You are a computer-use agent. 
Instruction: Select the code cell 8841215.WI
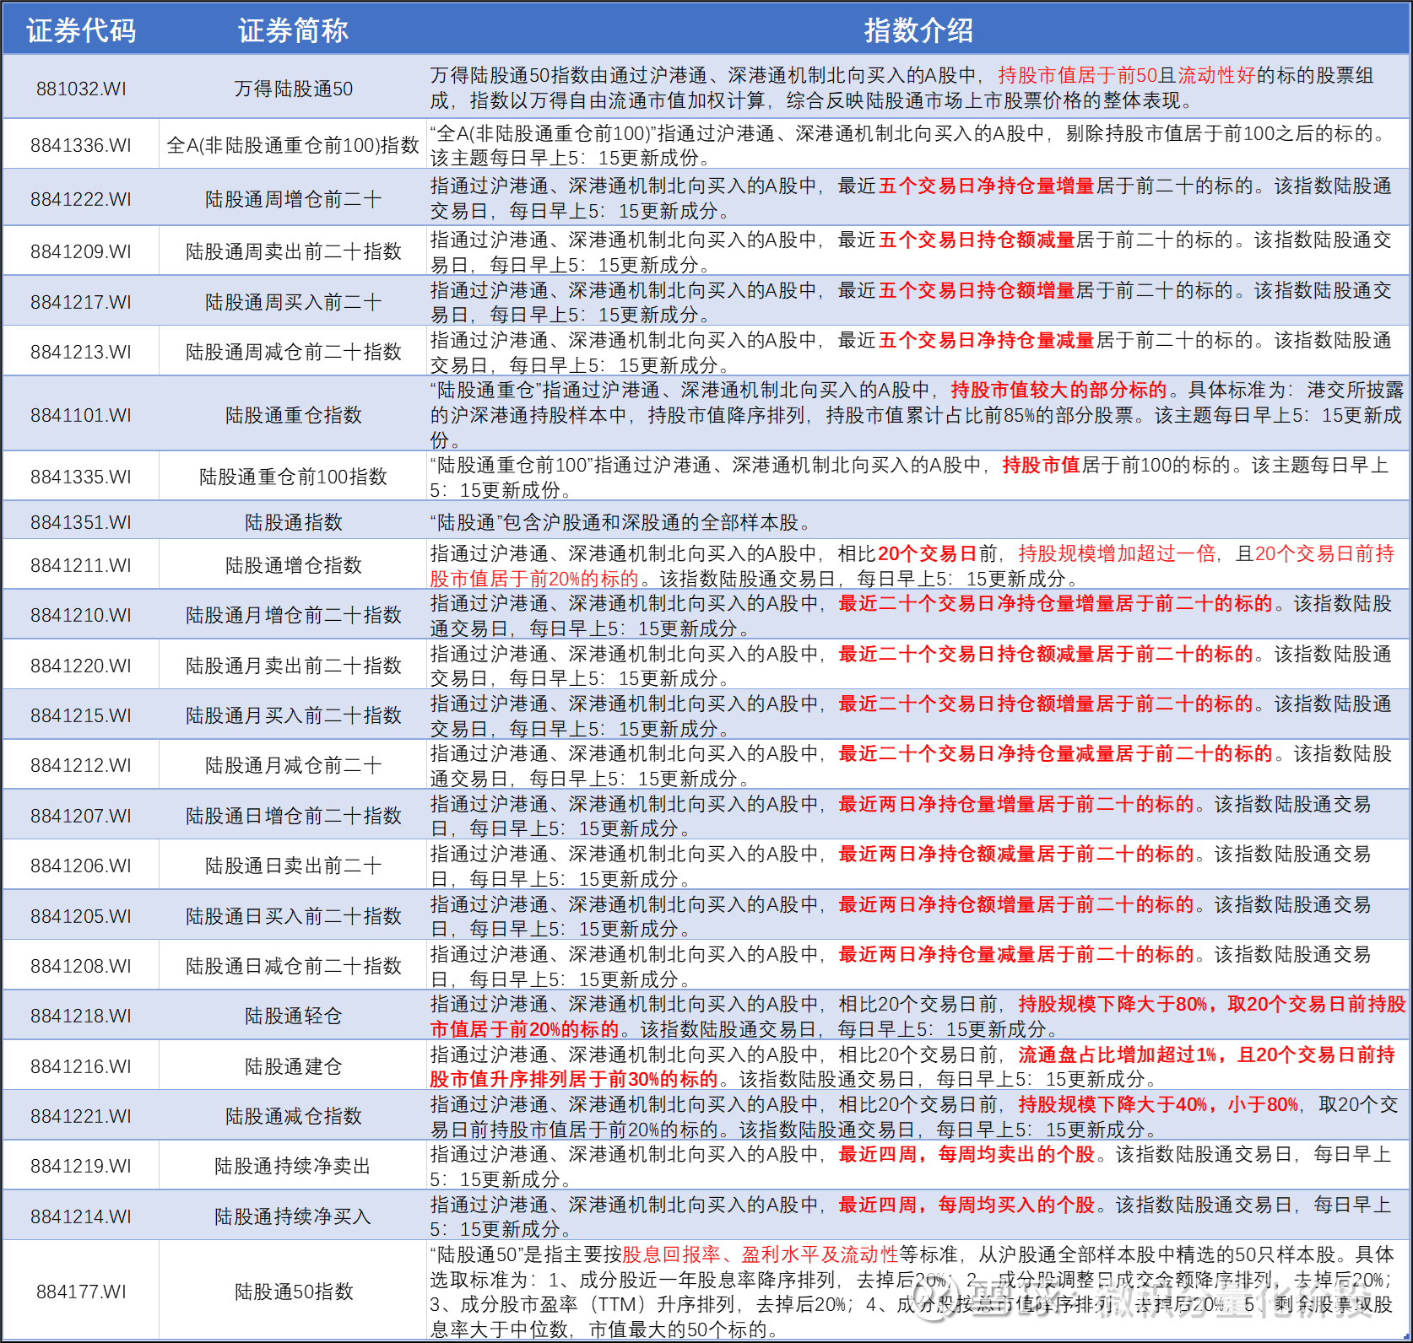[81, 715]
